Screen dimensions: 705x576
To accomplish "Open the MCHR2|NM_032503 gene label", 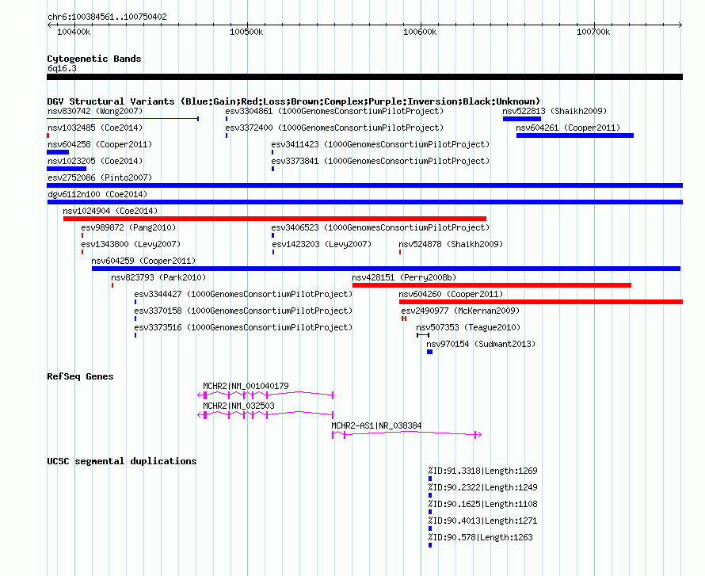I will (x=238, y=406).
